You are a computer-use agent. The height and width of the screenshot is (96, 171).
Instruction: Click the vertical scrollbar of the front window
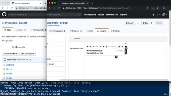[170, 28]
